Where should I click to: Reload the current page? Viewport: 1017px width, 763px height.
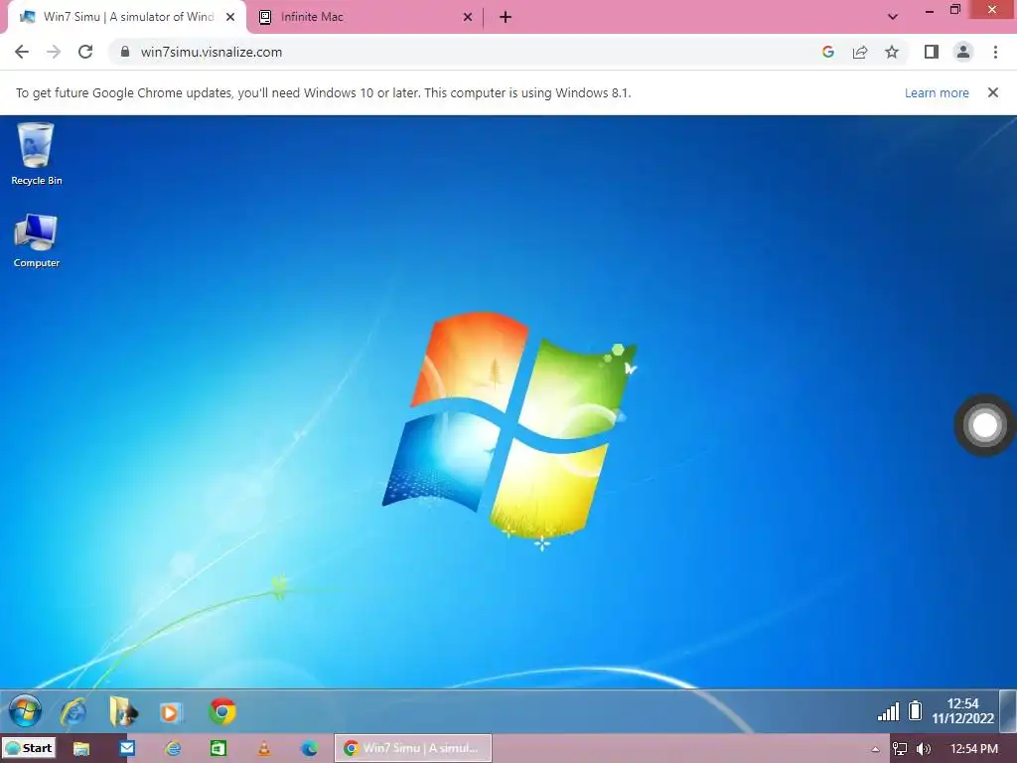click(x=85, y=52)
